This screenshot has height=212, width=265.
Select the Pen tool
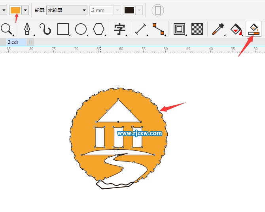(27, 29)
